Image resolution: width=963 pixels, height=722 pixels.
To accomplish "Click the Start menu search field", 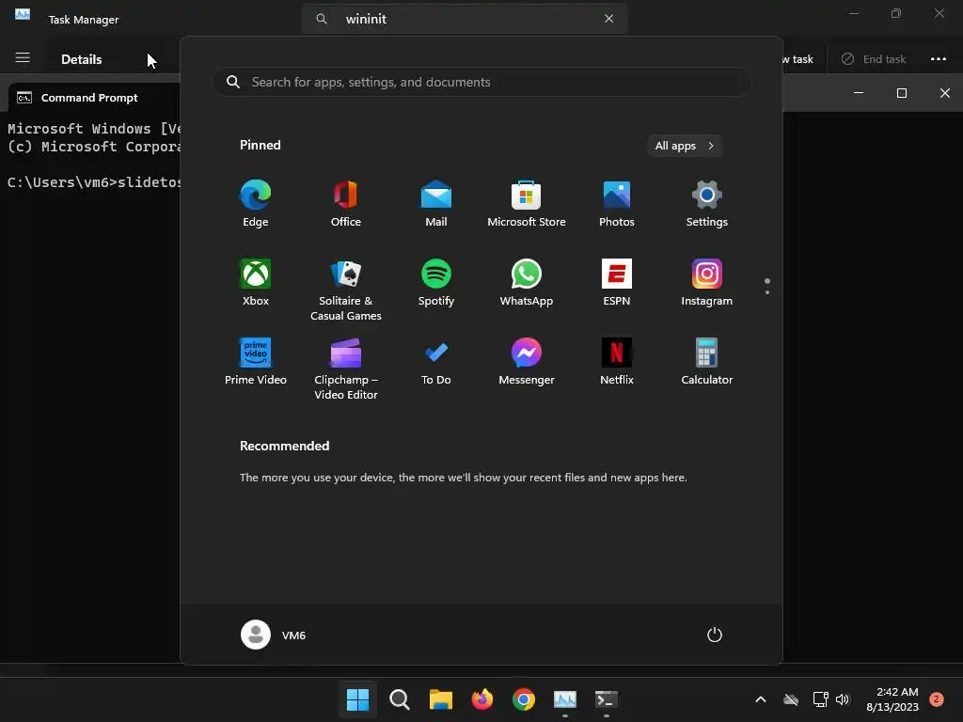I will (481, 83).
